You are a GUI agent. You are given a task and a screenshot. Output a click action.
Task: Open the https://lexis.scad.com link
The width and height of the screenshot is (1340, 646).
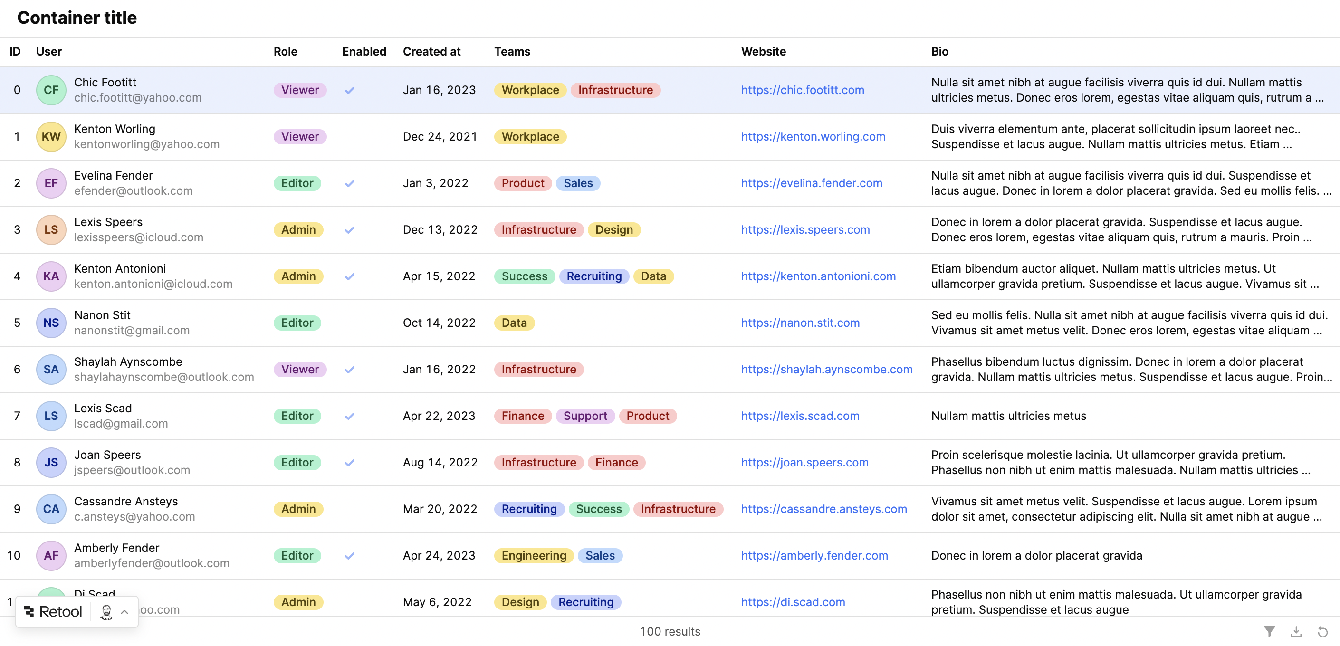point(800,416)
